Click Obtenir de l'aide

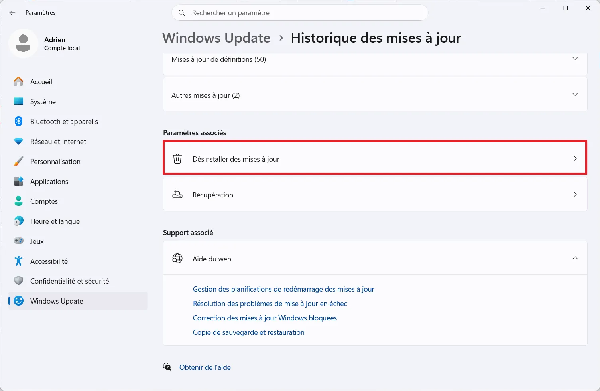coord(205,367)
